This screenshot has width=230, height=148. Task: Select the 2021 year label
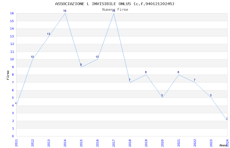179,143
